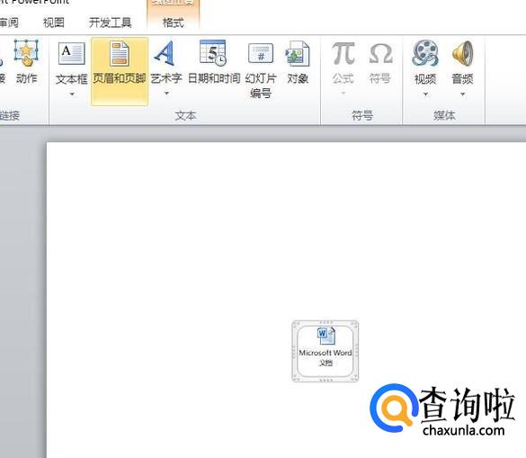
Task: Insert Object (对象)
Action: (x=298, y=62)
